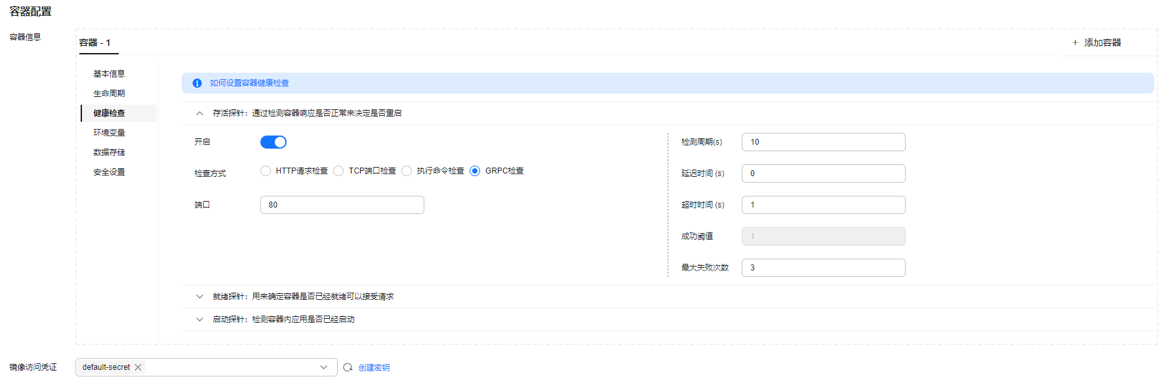Viewport: 1172px width, 383px height.
Task: Select the 容器 - 1 tab
Action: [x=95, y=43]
